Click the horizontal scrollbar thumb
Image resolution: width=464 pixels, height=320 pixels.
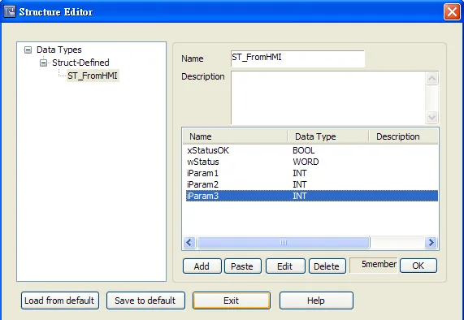pyautogui.click(x=284, y=243)
